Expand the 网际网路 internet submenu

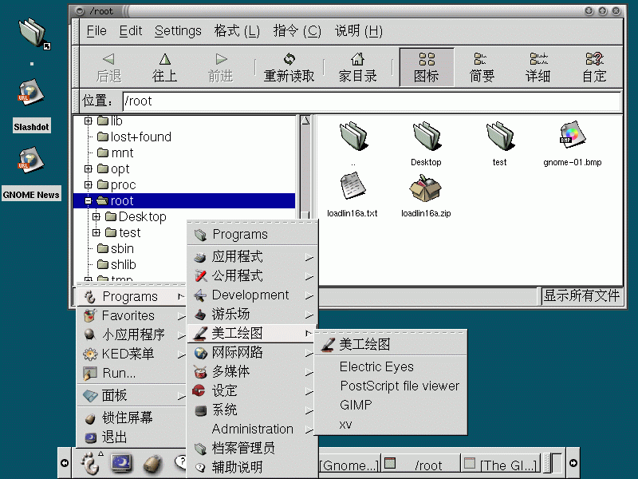pos(252,352)
